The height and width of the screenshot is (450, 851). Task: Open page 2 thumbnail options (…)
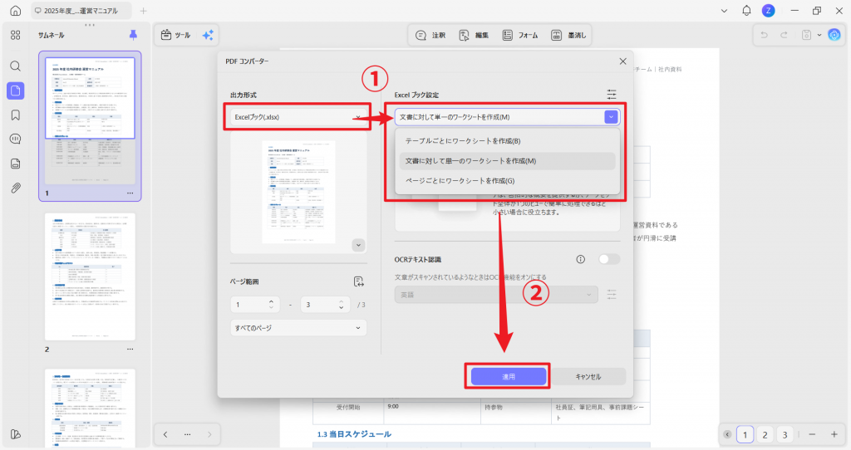click(130, 350)
